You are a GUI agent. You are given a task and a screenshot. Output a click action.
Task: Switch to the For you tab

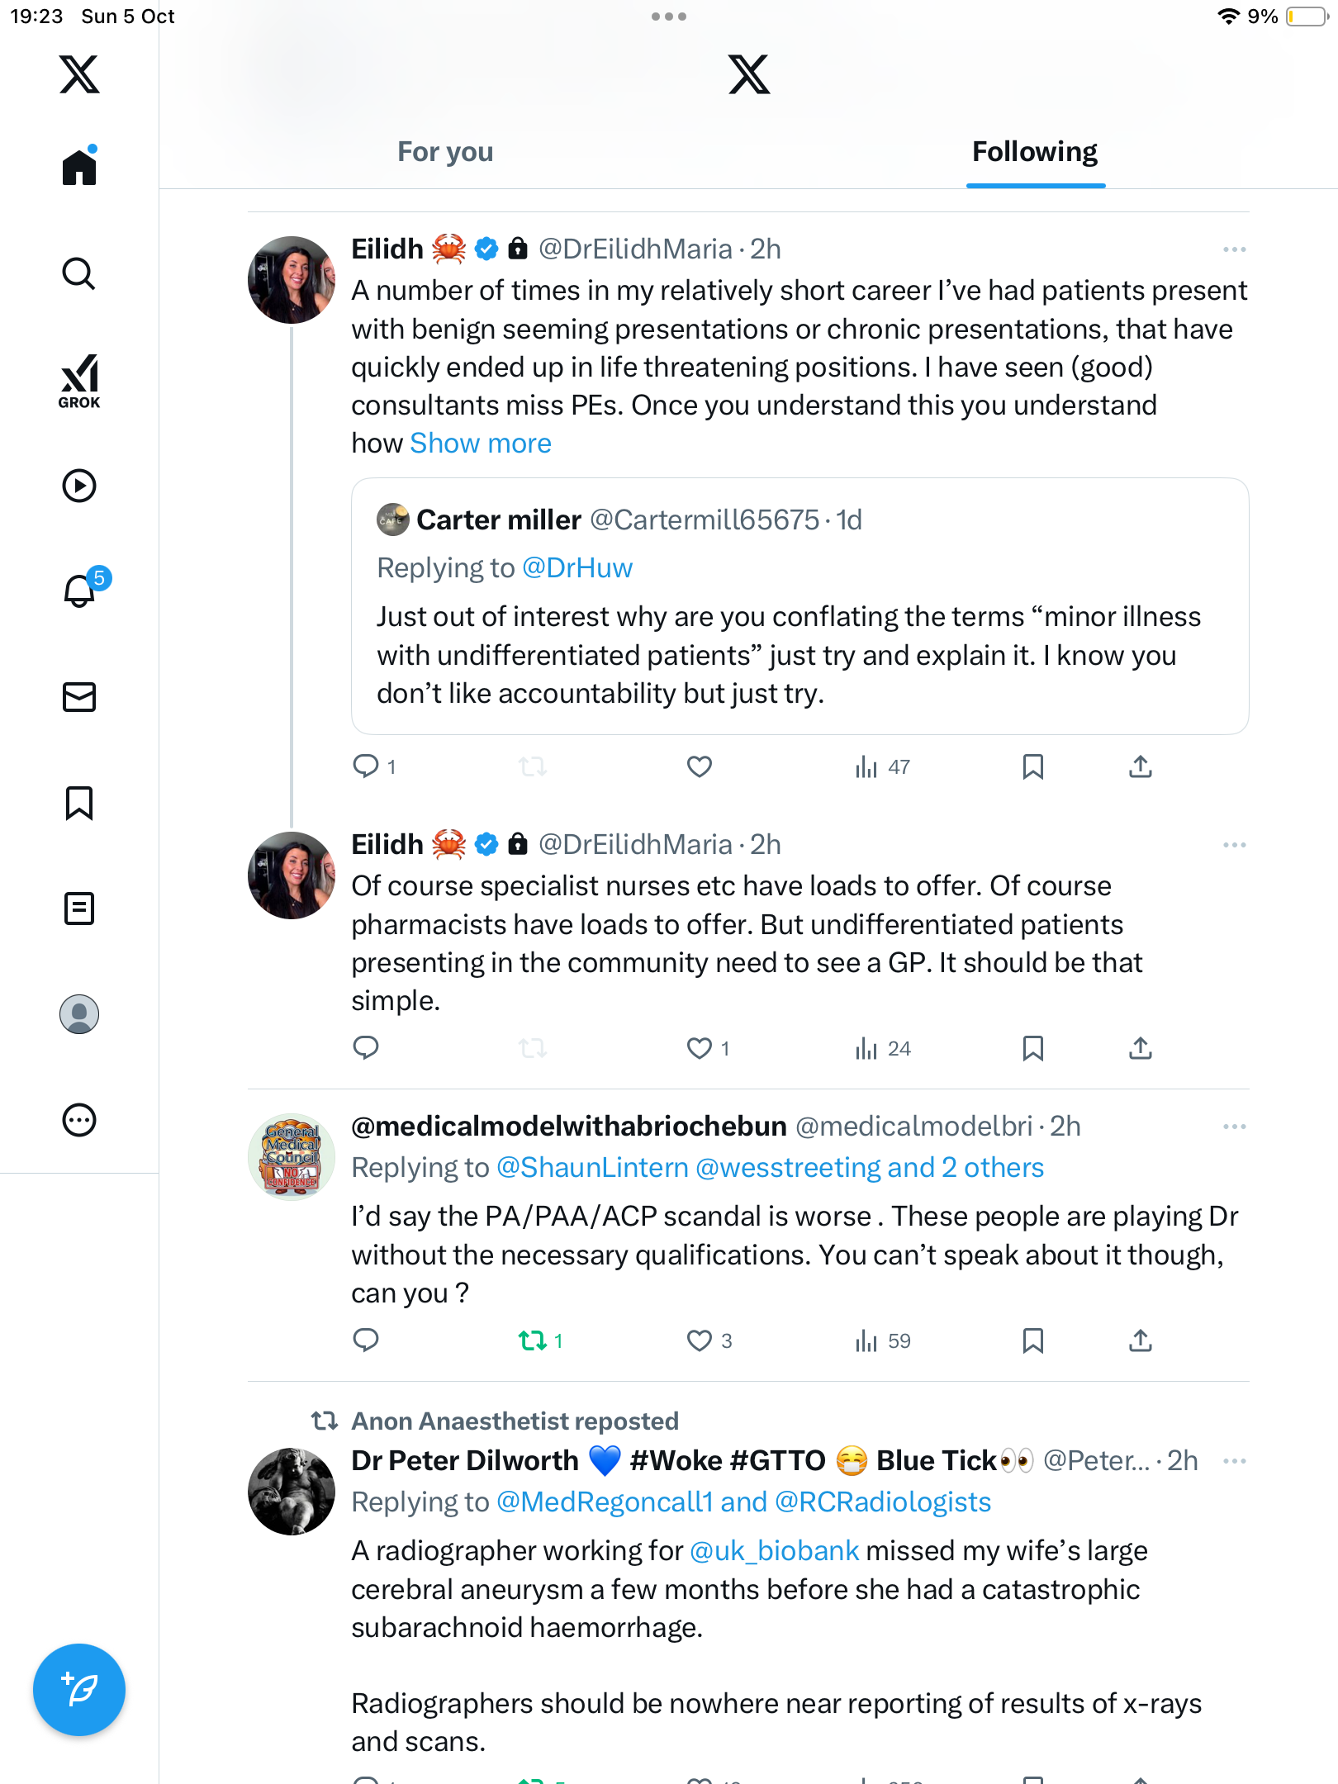[x=445, y=152]
